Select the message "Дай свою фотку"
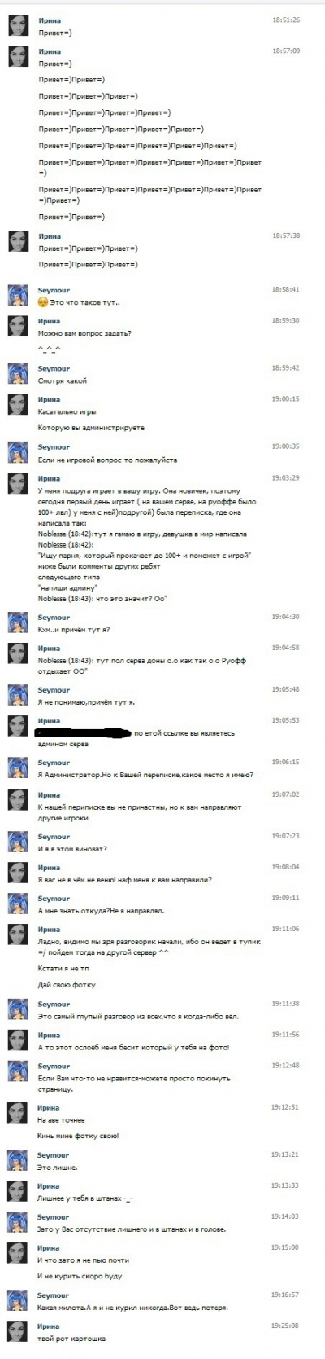This screenshot has width=325, height=1359. click(67, 985)
